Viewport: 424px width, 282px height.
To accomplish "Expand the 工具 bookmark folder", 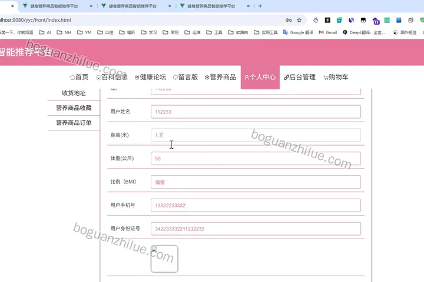I will pos(214,32).
